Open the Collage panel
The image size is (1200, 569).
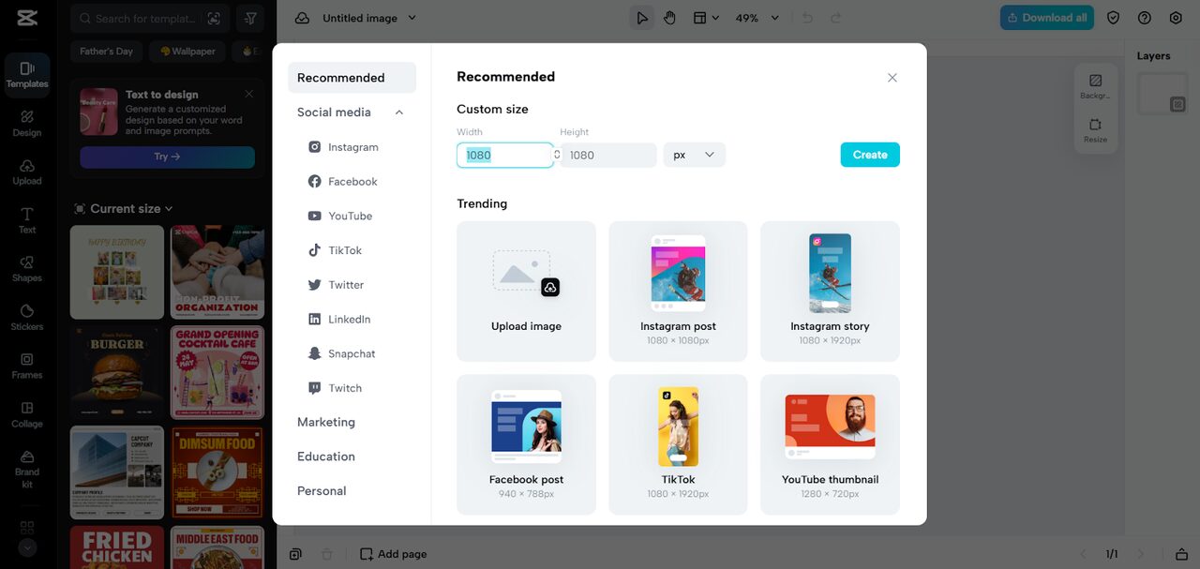pyautogui.click(x=27, y=413)
